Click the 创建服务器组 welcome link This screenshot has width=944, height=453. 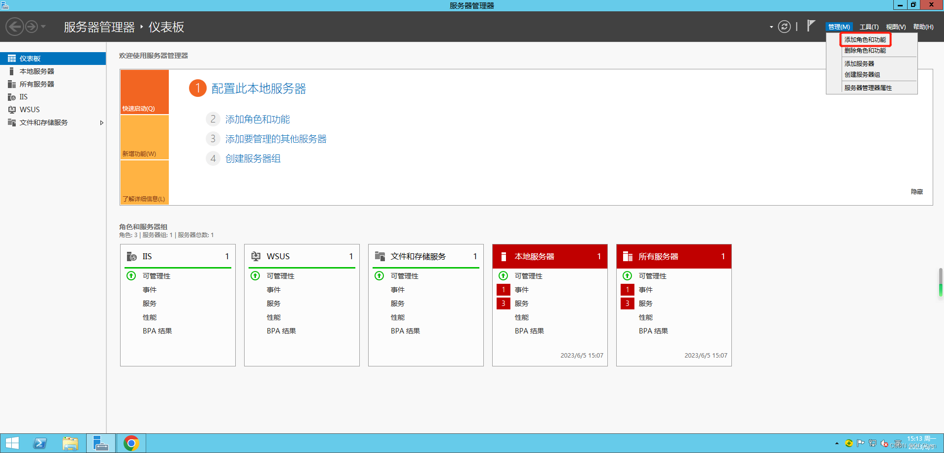point(253,159)
